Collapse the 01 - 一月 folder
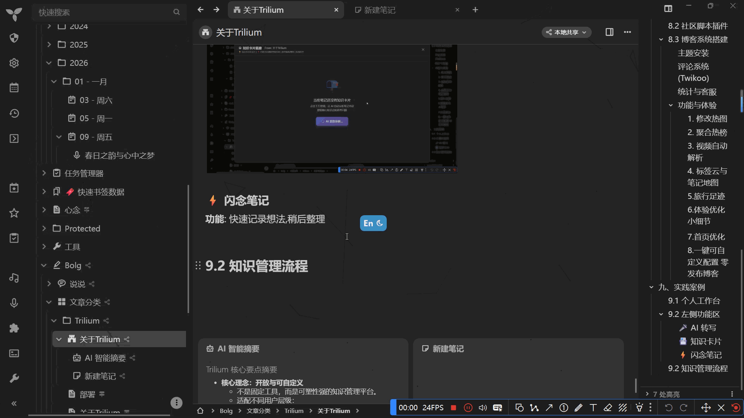This screenshot has height=418, width=744. 54,82
